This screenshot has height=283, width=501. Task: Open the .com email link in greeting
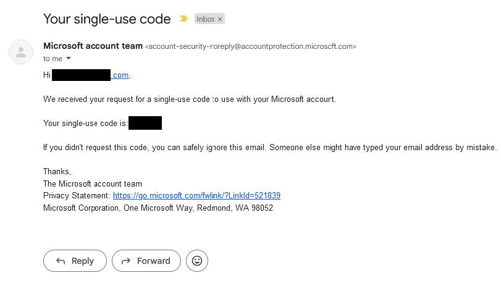pyautogui.click(x=120, y=75)
